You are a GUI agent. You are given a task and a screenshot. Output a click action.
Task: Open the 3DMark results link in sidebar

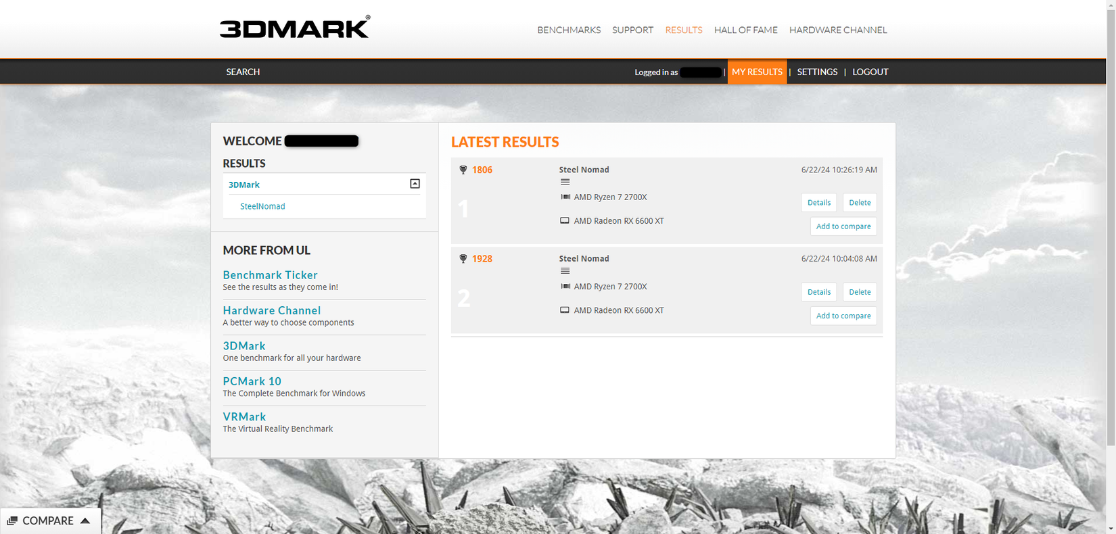(244, 185)
